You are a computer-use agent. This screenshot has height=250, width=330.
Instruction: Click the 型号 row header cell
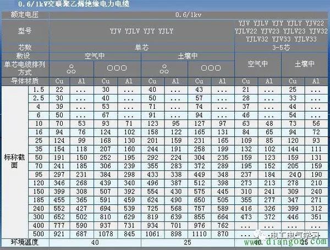(x=24, y=31)
